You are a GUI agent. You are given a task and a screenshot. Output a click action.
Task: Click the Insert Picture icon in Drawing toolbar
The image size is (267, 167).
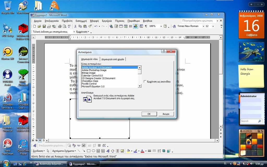122,151
